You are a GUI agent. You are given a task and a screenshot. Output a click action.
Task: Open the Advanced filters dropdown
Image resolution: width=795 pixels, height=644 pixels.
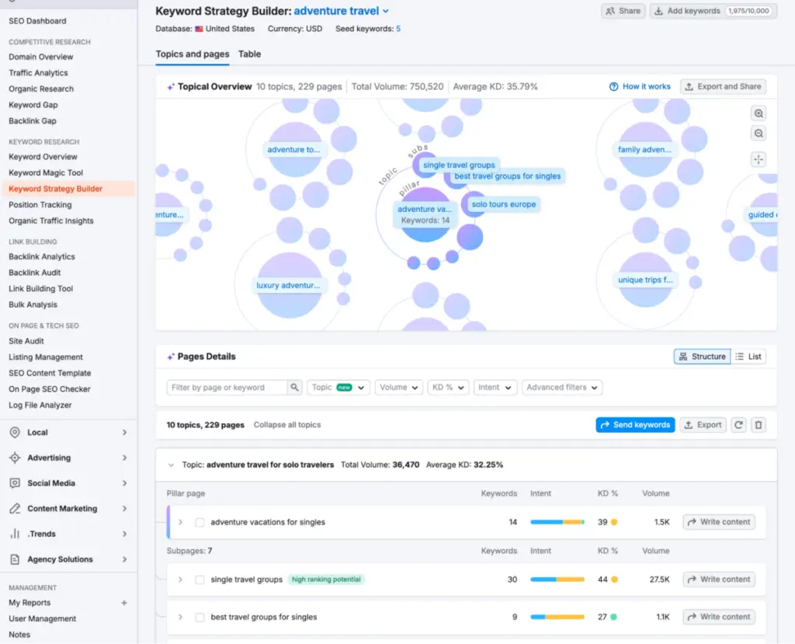click(x=561, y=388)
